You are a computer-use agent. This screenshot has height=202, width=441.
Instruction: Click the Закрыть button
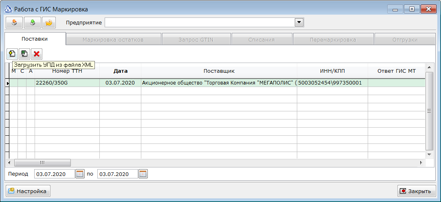417,191
